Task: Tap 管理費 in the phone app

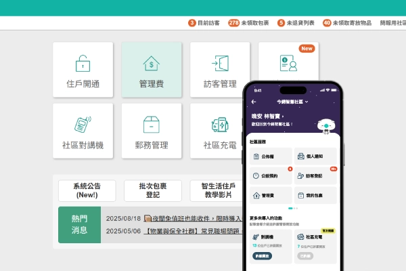Action: 271,195
